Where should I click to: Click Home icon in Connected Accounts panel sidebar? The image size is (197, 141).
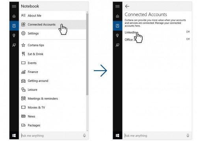tap(117, 16)
